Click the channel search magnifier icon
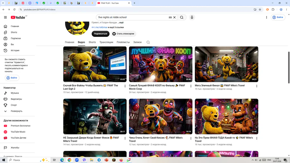This screenshot has width=290, height=163. click(148, 42)
